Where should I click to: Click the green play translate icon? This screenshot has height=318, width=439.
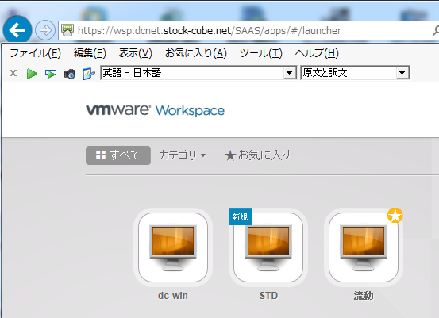(x=32, y=74)
